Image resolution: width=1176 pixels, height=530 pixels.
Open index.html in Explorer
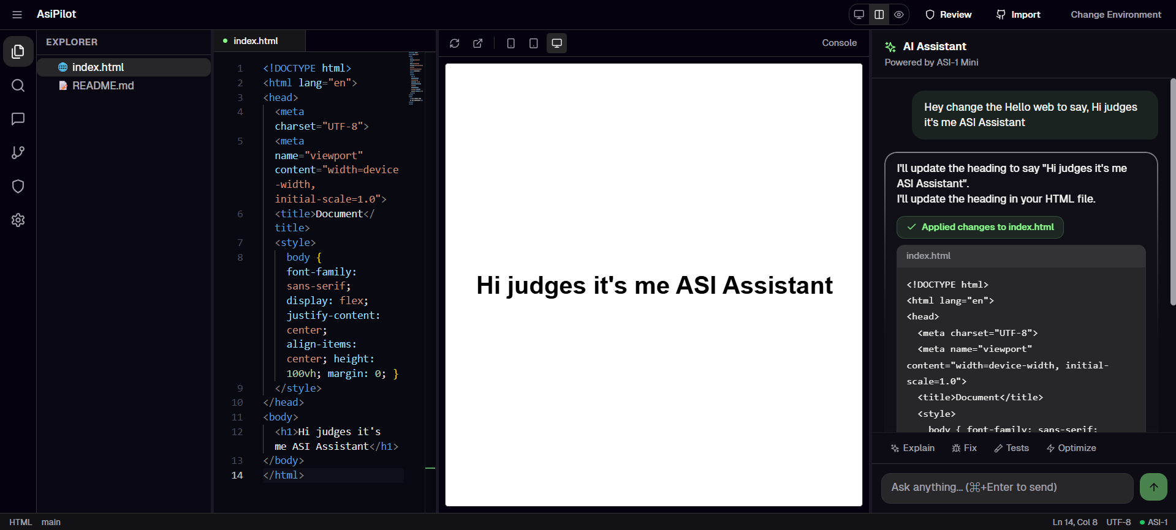click(x=124, y=67)
